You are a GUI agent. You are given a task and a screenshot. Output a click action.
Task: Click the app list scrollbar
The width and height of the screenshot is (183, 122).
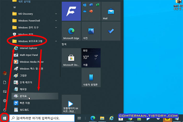(60, 69)
